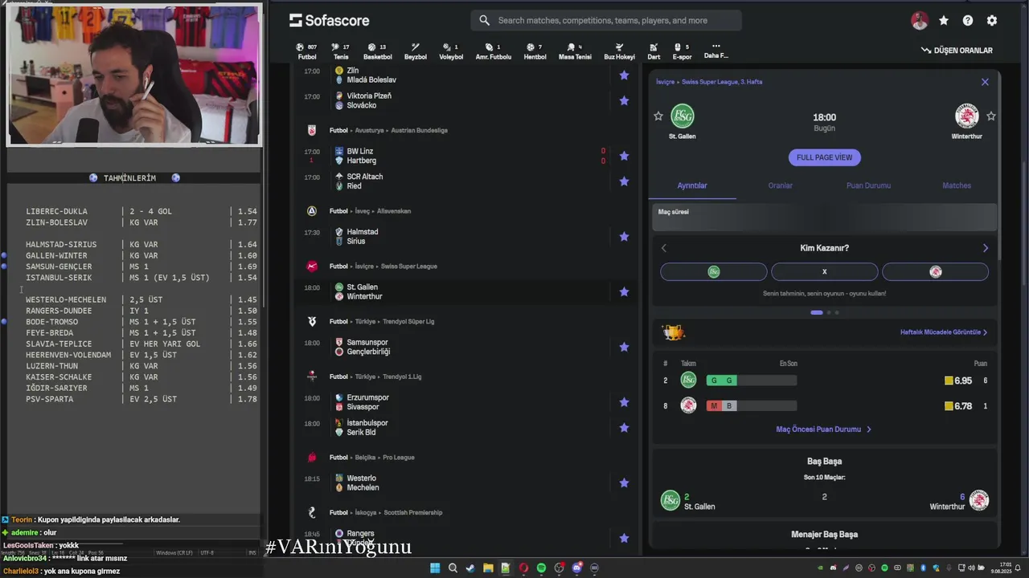This screenshot has height=578, width=1029.
Task: Open the E-spor sport category
Action: click(x=682, y=51)
